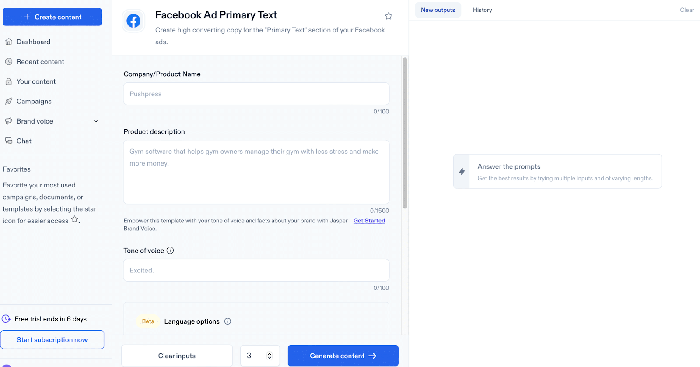Click the Create content button
The image size is (700, 367).
52,17
